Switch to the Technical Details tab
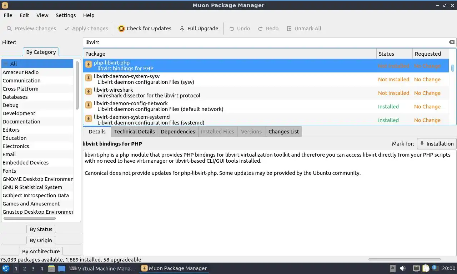 click(134, 131)
